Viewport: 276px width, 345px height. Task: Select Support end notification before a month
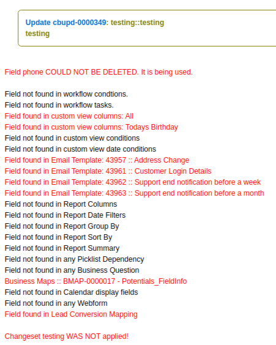(134, 193)
